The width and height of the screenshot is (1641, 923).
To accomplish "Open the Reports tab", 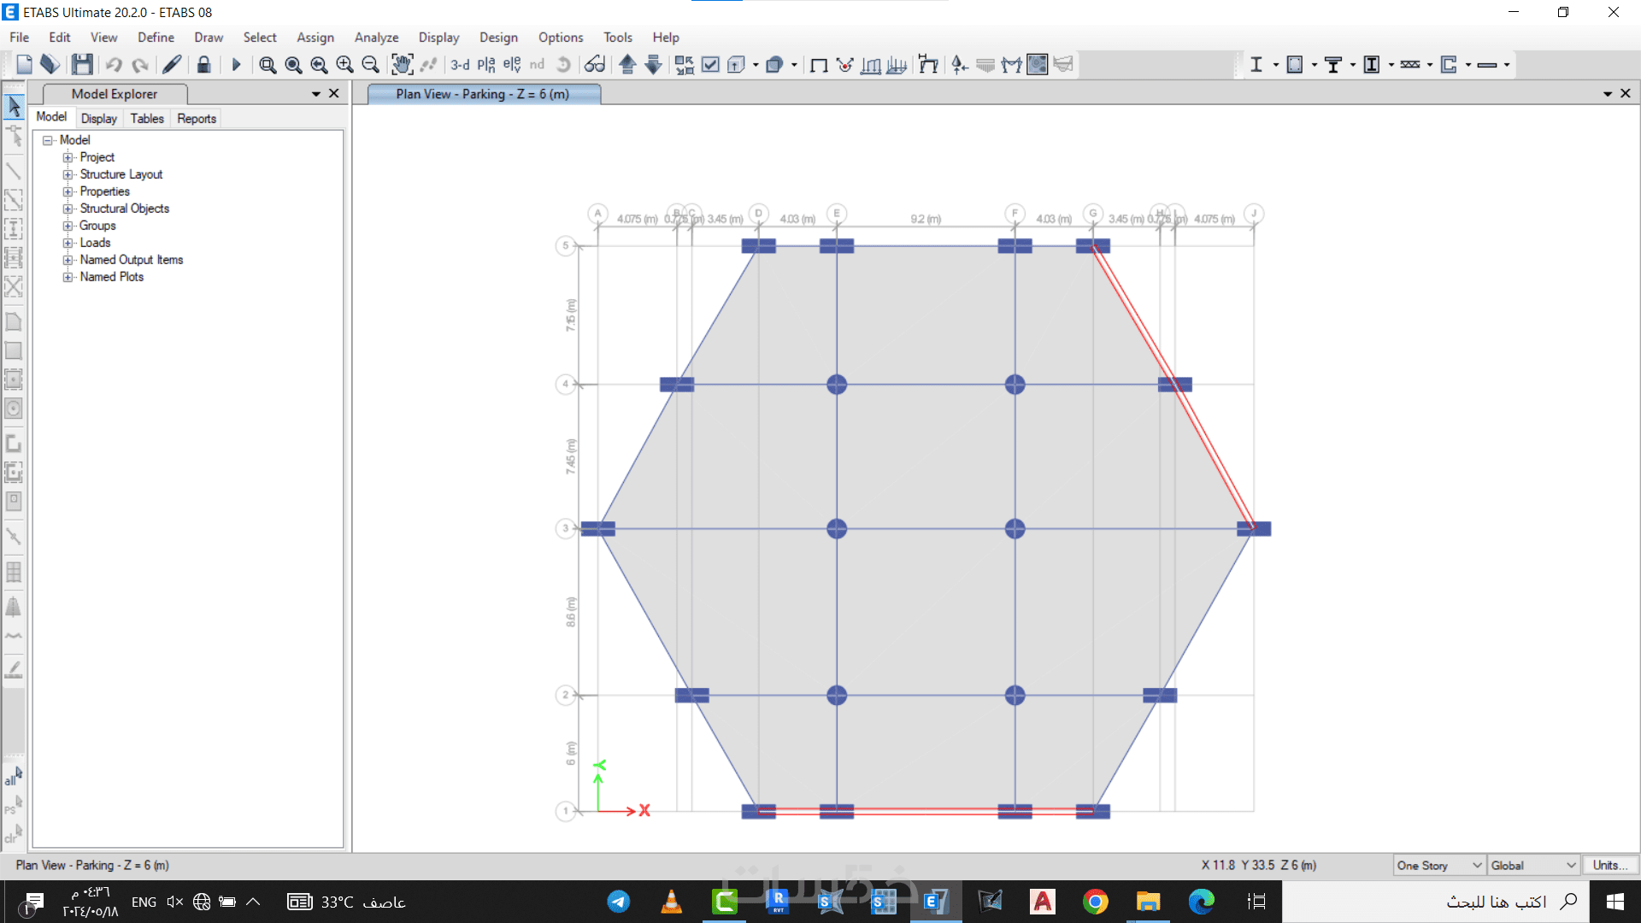I will click(197, 118).
